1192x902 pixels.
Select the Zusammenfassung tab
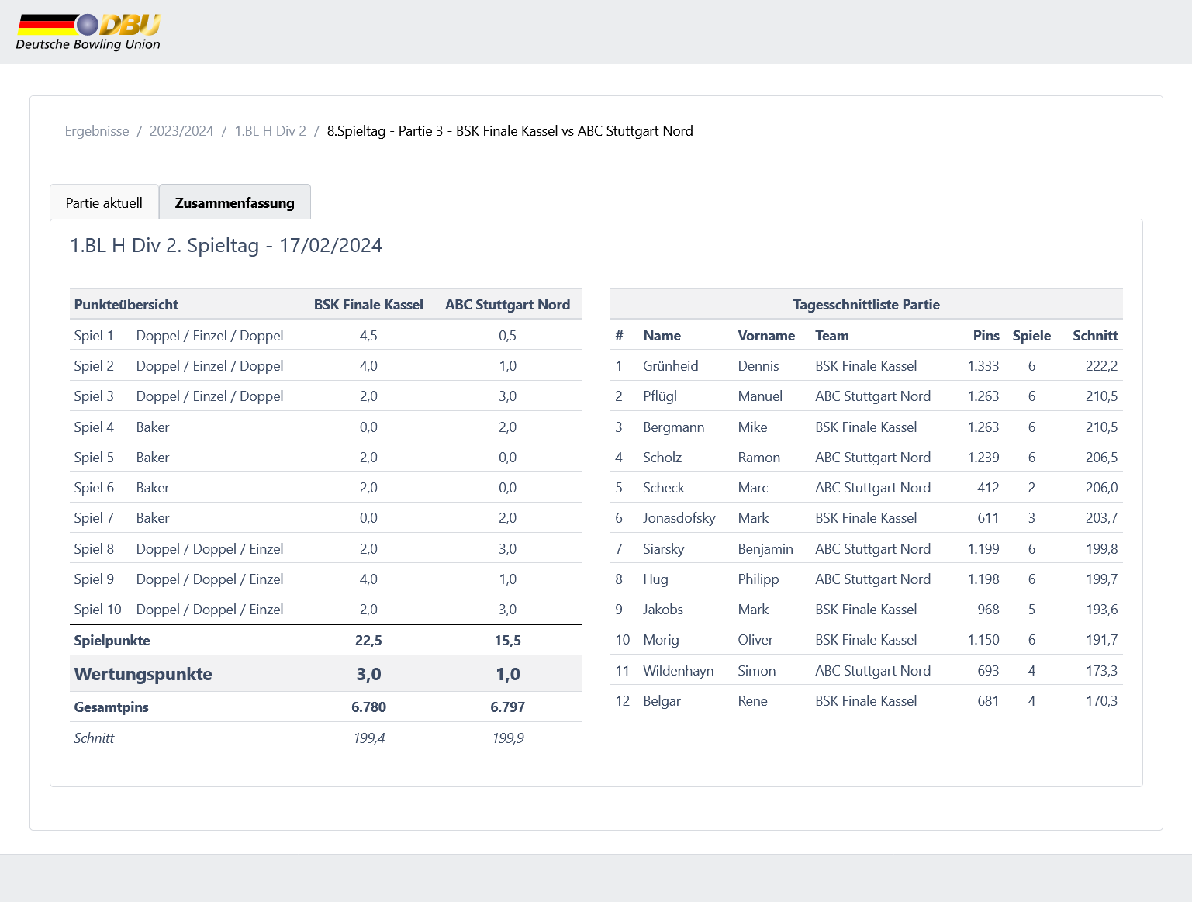(235, 202)
